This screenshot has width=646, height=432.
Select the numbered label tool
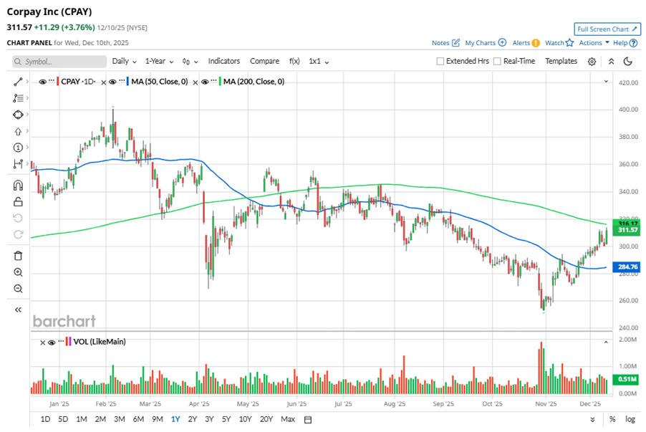pyautogui.click(x=18, y=147)
